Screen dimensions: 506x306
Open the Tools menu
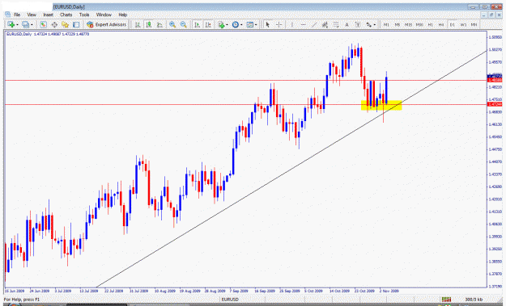tap(84, 15)
